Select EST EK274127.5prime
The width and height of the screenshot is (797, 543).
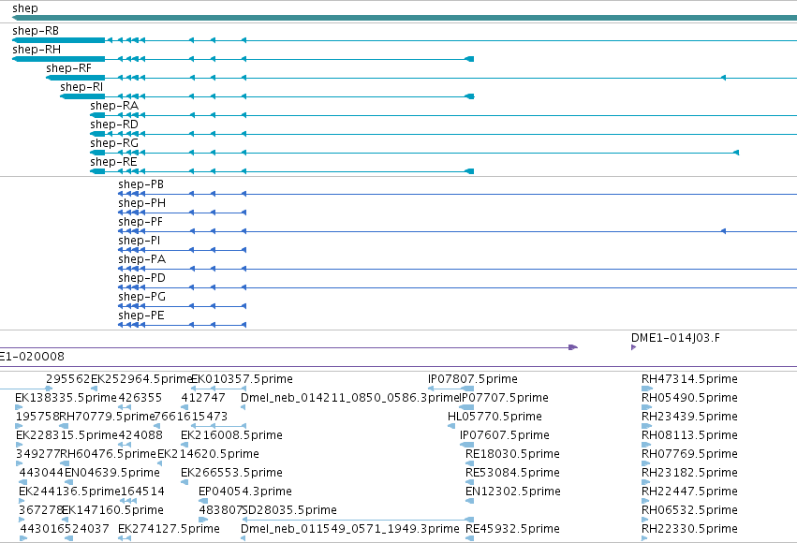click(x=169, y=530)
